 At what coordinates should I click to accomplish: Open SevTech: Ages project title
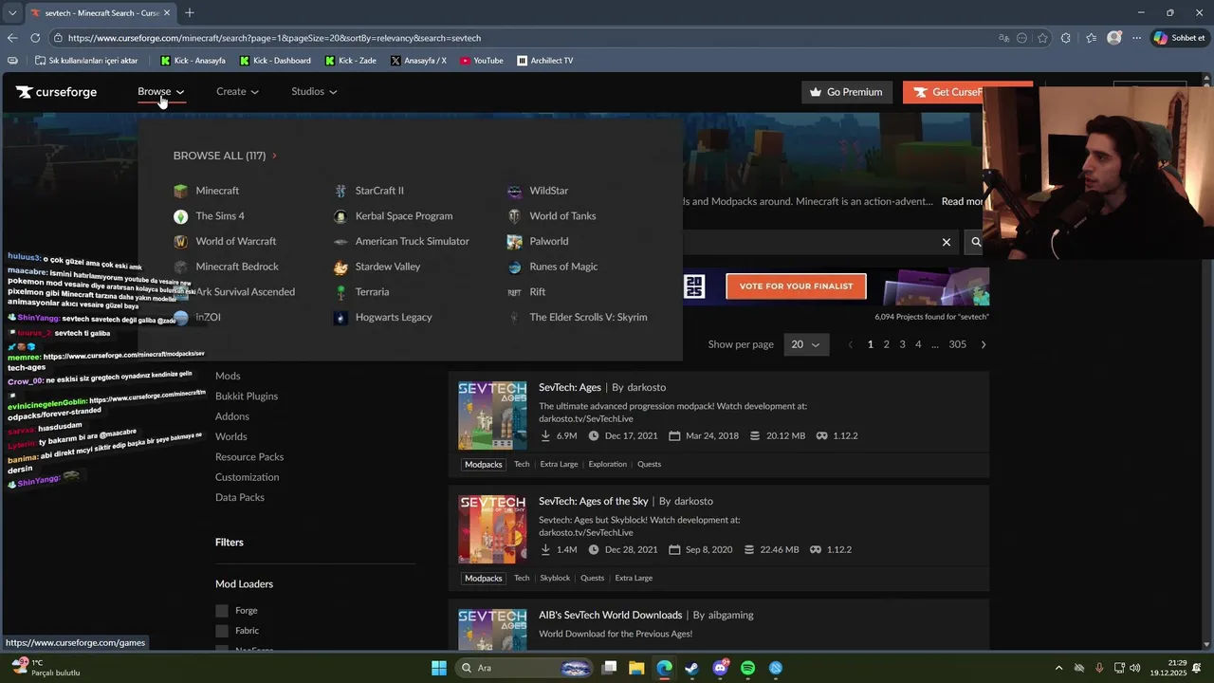pos(570,387)
